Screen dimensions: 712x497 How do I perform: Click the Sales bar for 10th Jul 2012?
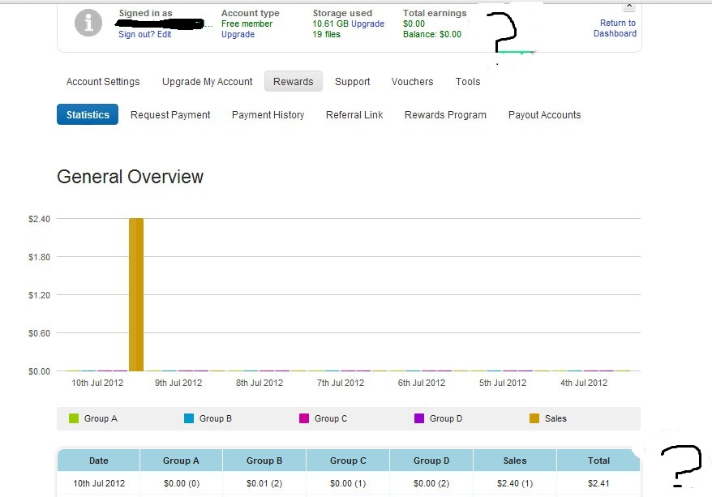(x=136, y=294)
